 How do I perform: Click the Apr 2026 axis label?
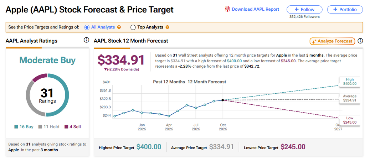(x=169, y=127)
